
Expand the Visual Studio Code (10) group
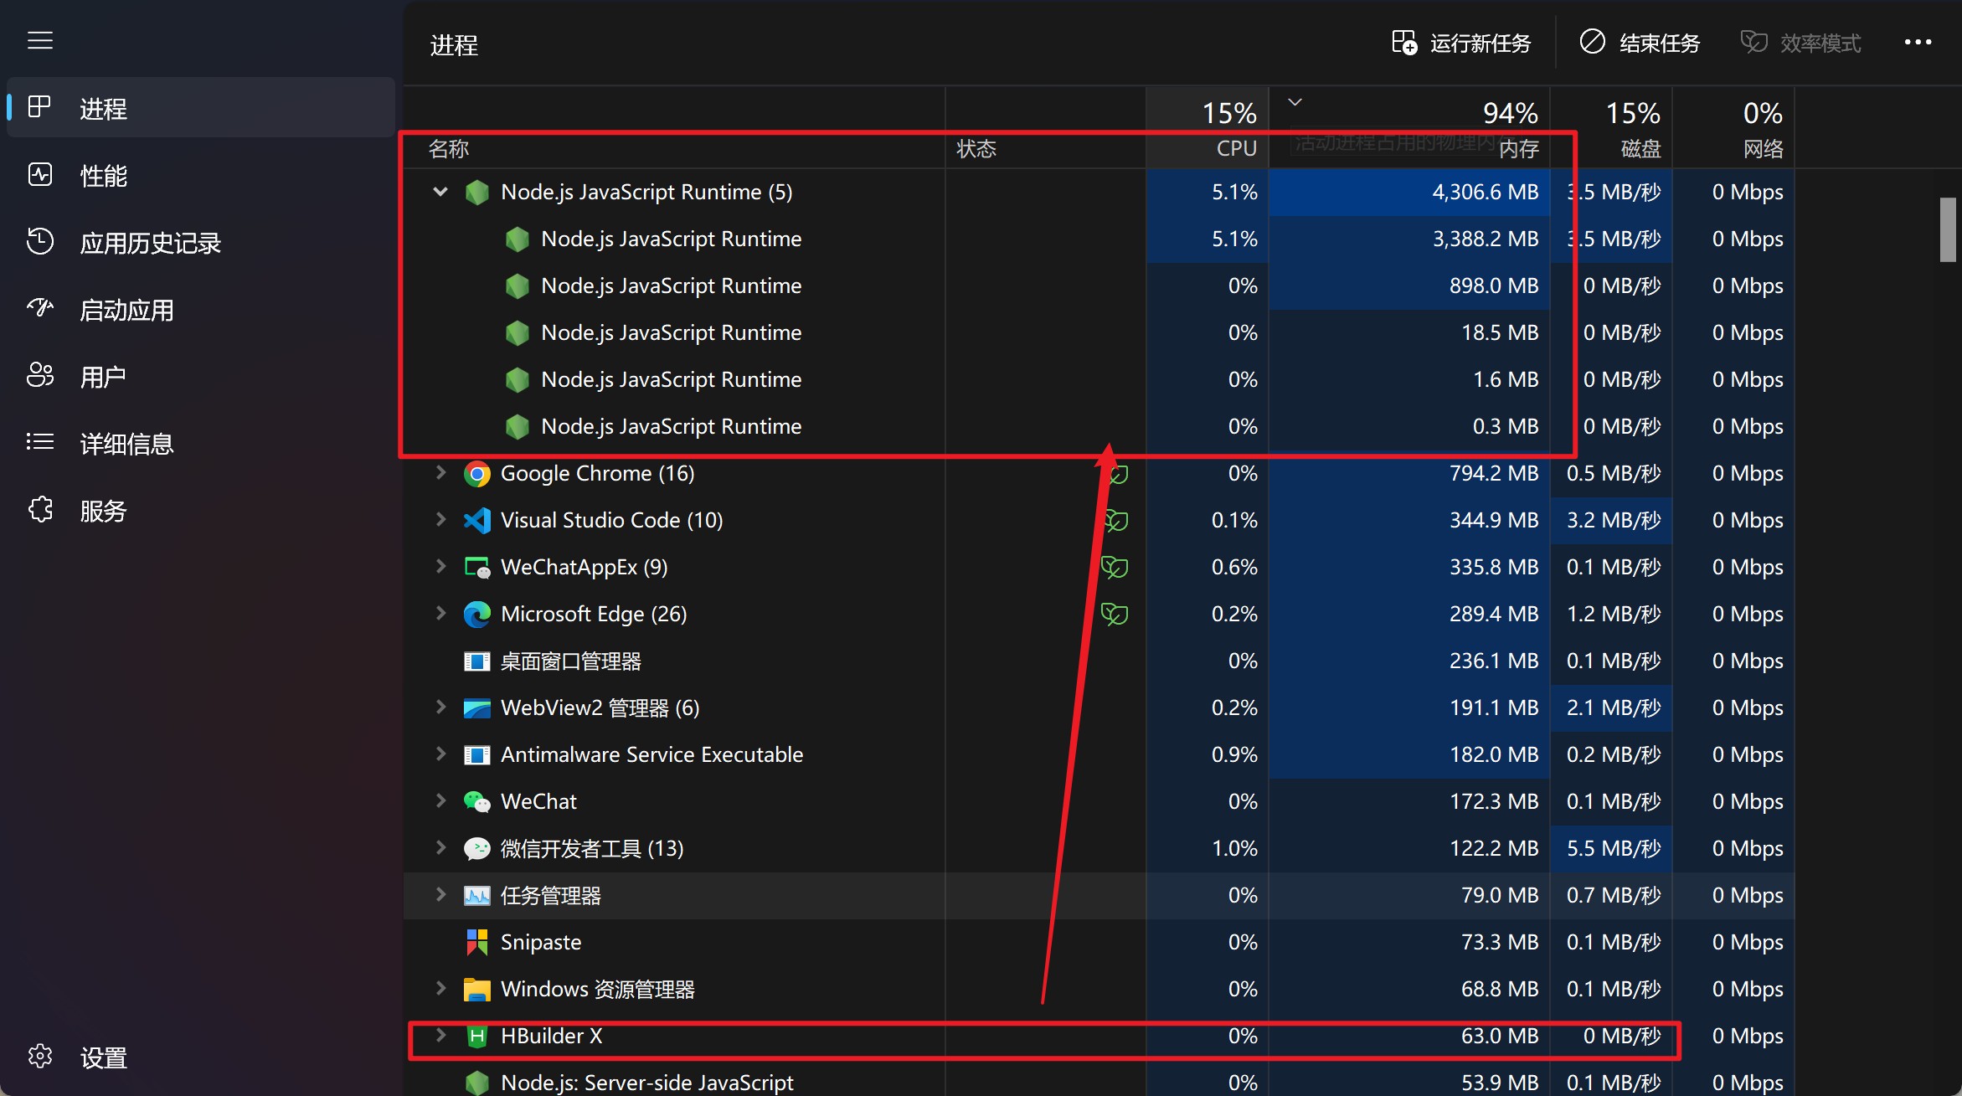click(440, 520)
